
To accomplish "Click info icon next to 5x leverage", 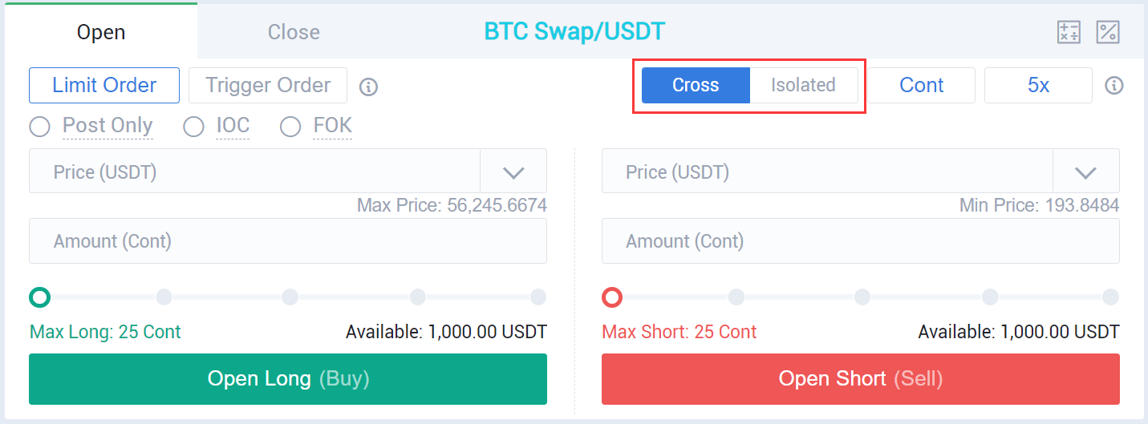I will (1114, 86).
